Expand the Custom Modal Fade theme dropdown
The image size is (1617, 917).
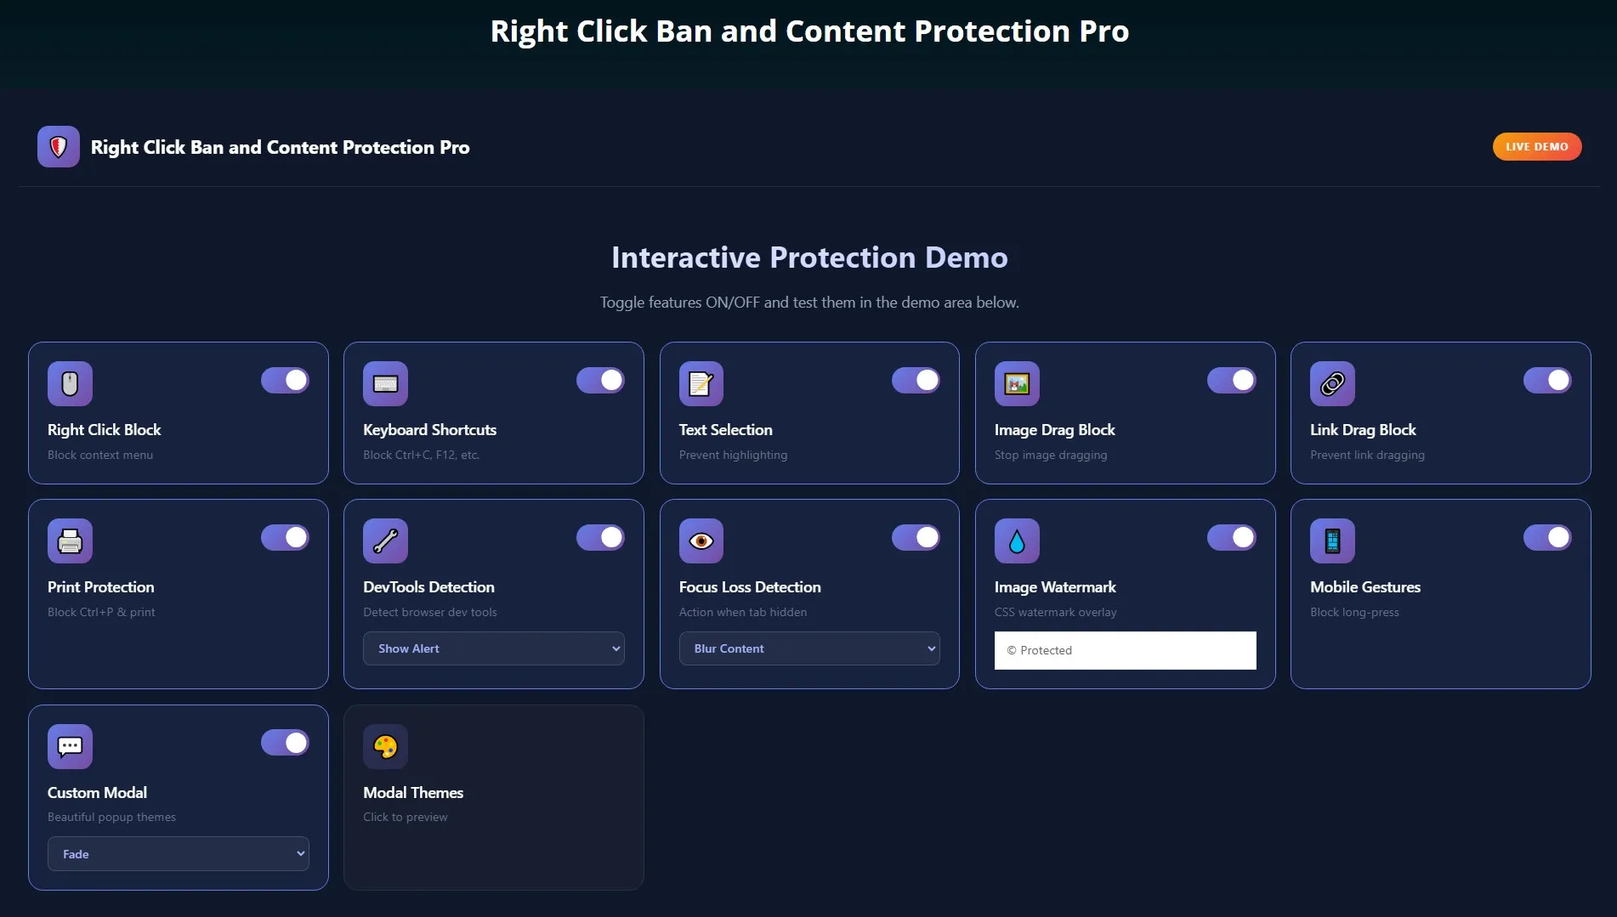[x=178, y=853]
